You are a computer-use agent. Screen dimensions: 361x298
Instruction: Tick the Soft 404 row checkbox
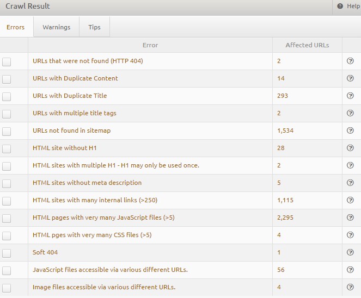click(7, 253)
